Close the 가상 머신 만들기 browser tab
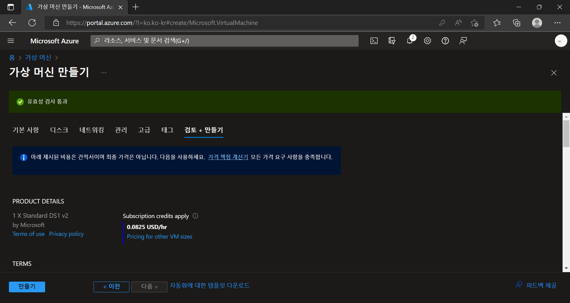The width and height of the screenshot is (570, 303). 121,7
